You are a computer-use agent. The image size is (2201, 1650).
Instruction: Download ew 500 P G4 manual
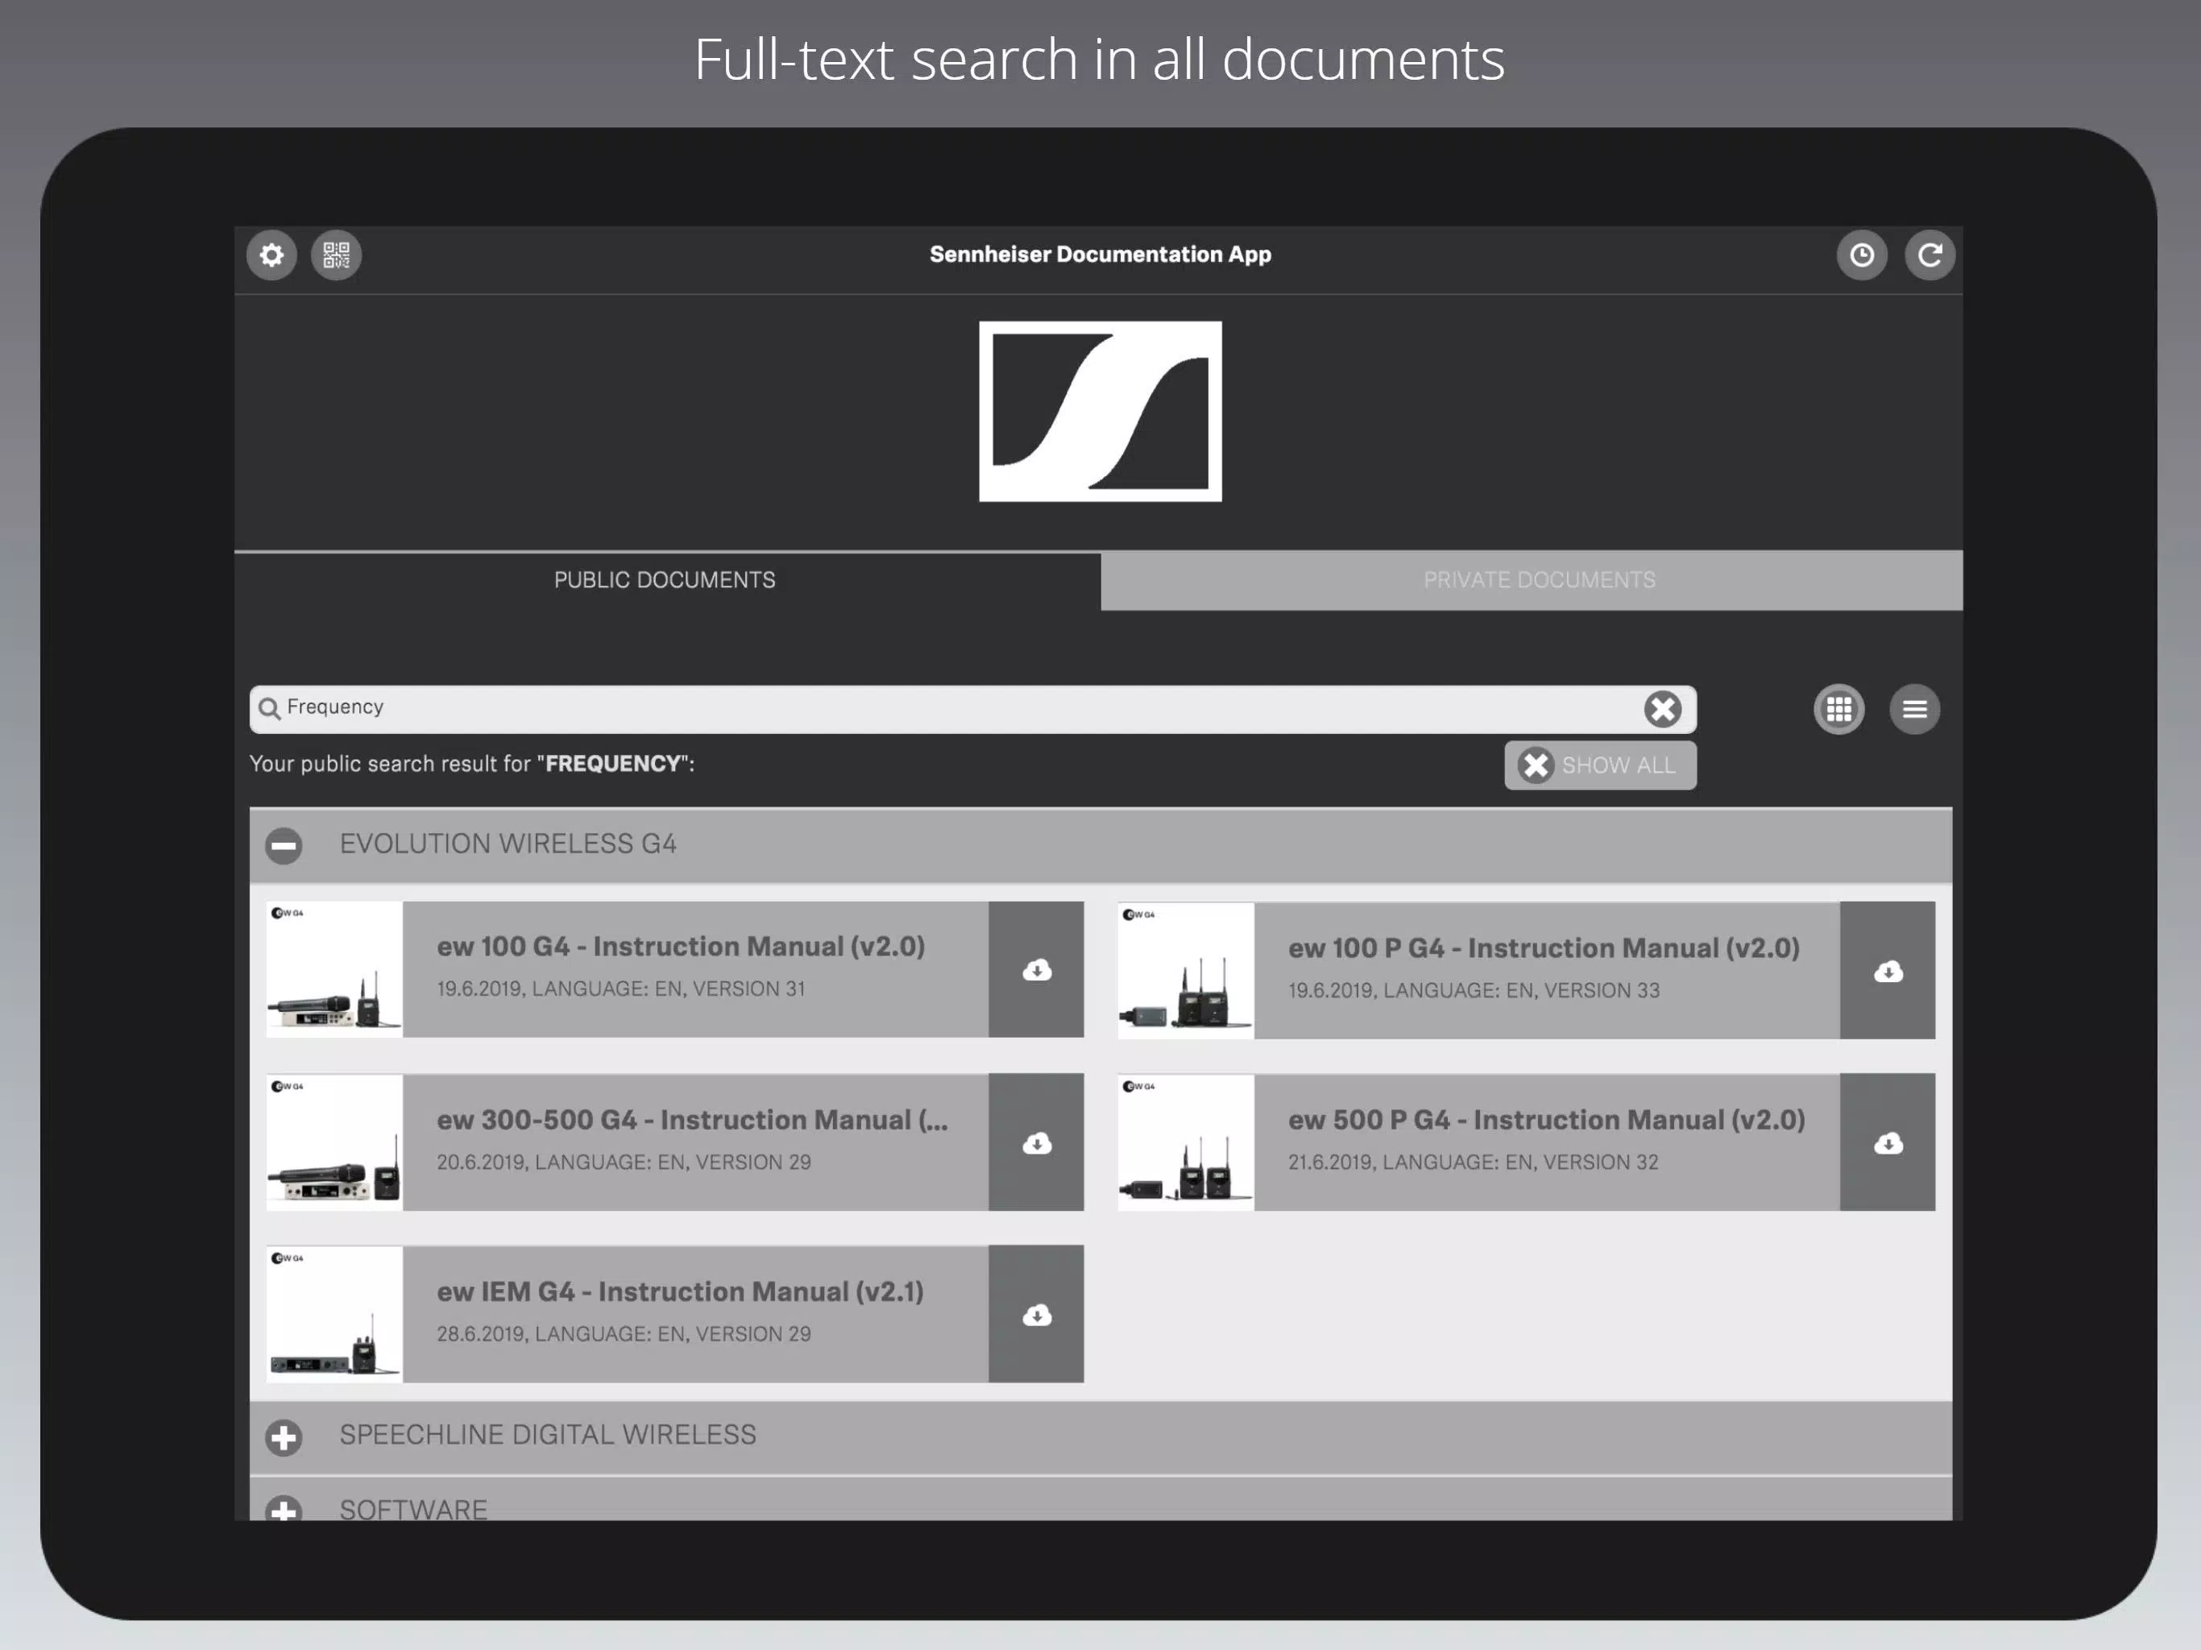[x=1888, y=1142]
